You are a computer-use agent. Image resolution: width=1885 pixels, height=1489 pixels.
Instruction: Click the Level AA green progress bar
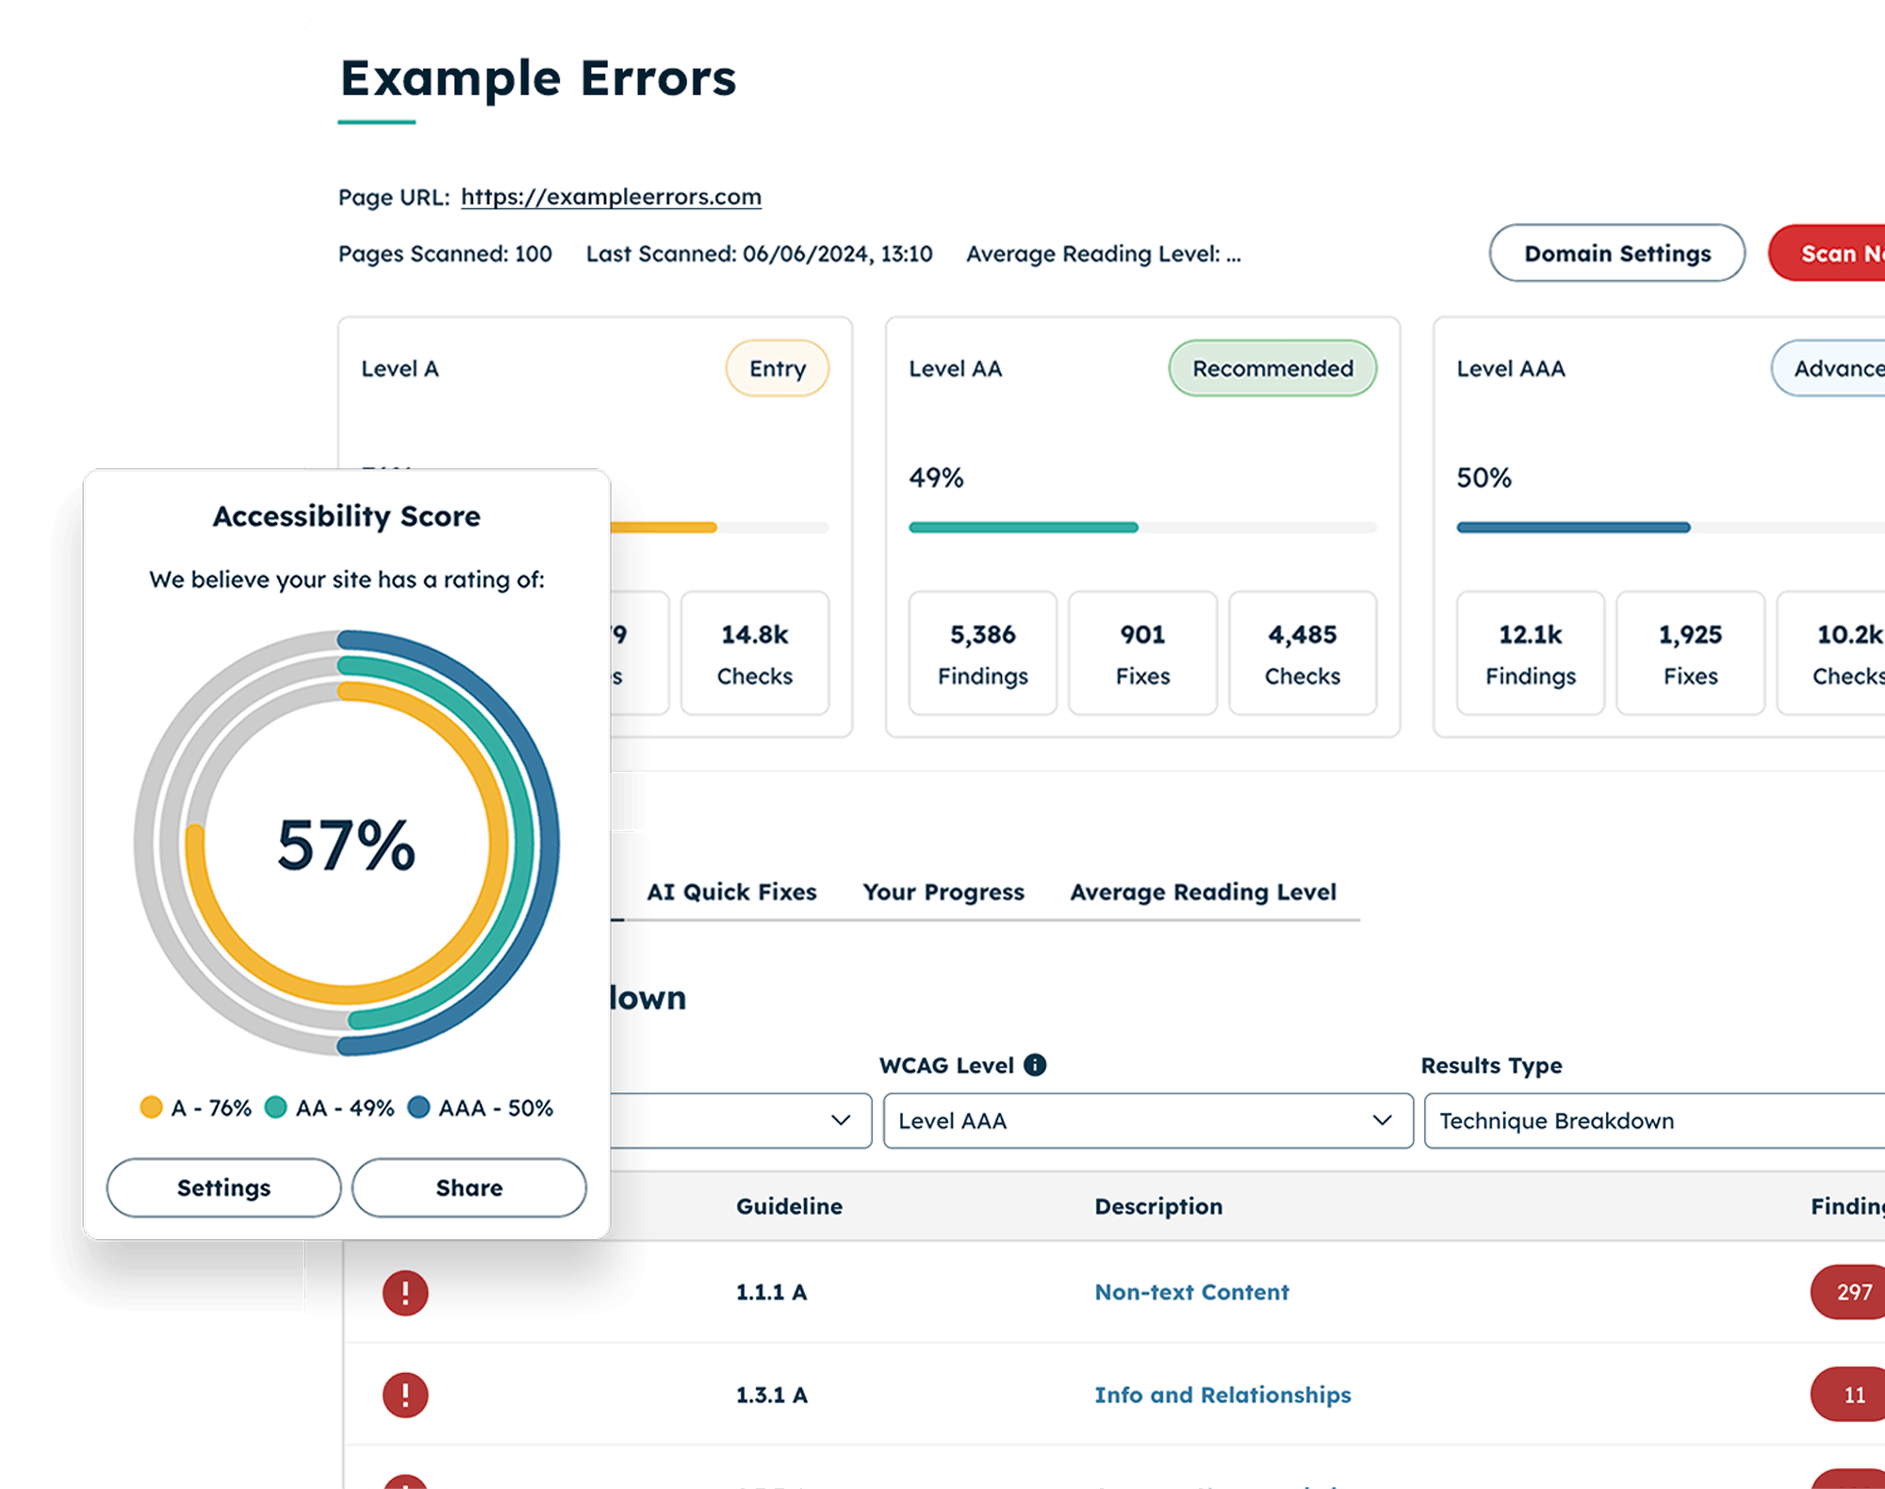pyautogui.click(x=1024, y=528)
